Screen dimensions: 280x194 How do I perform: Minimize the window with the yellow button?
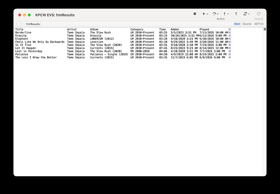coord(24,15)
